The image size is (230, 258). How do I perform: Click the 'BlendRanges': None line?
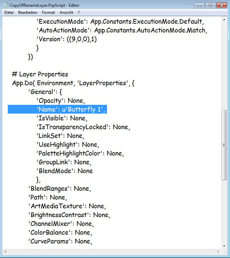60,189
